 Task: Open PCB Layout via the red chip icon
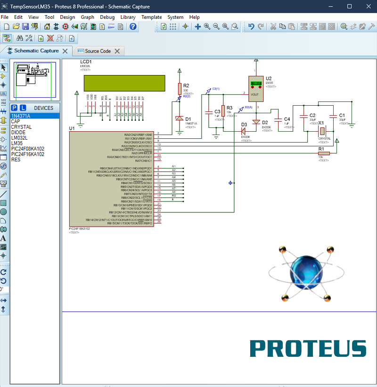coord(66,26)
